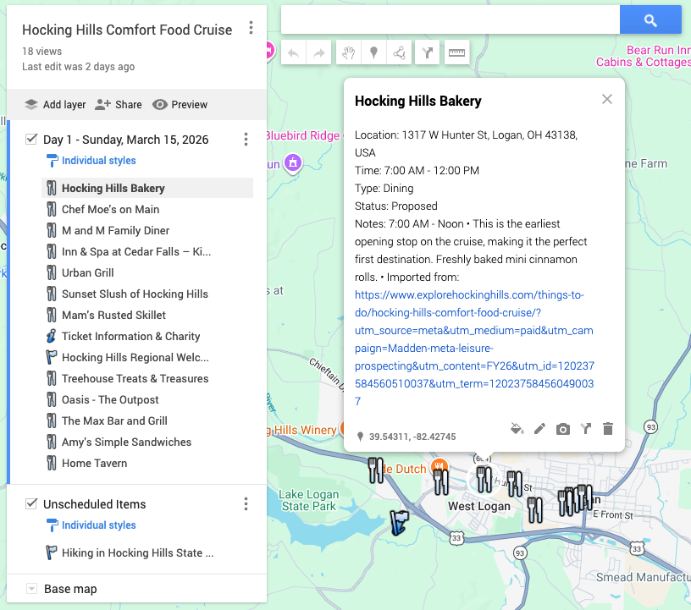Image resolution: width=691 pixels, height=610 pixels.
Task: Toggle visibility of Day 1 layer checkbox
Action: (31, 138)
